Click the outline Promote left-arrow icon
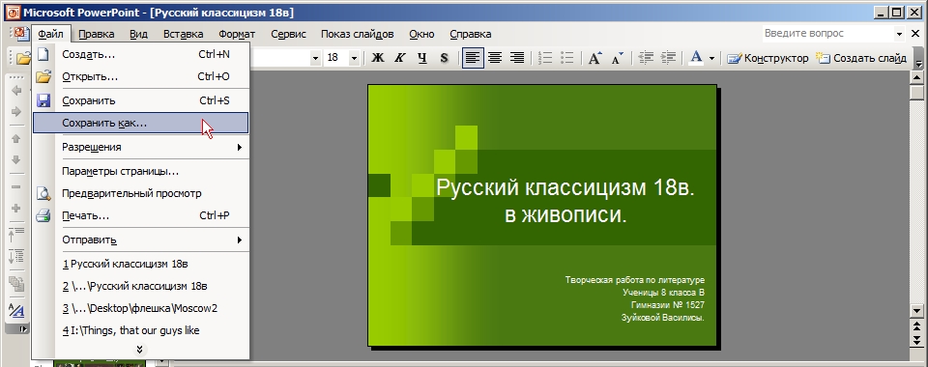The image size is (928, 367). (16, 91)
